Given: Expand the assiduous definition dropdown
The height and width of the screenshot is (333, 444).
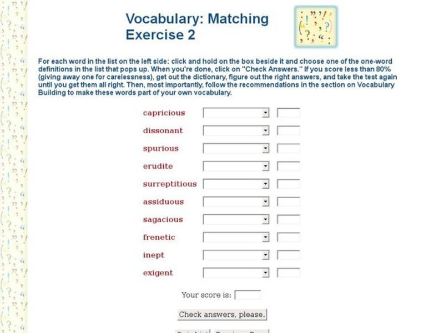Looking at the screenshot, I should click(x=236, y=202).
